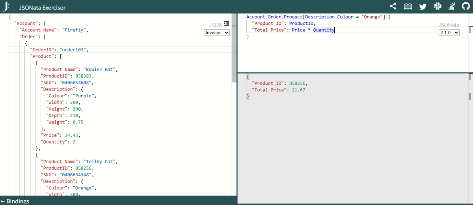The image size is (473, 205).
Task: Expand the Bindings panel
Action: (x=15, y=201)
